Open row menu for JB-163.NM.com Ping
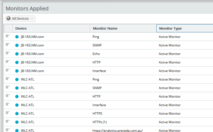 [8, 36]
